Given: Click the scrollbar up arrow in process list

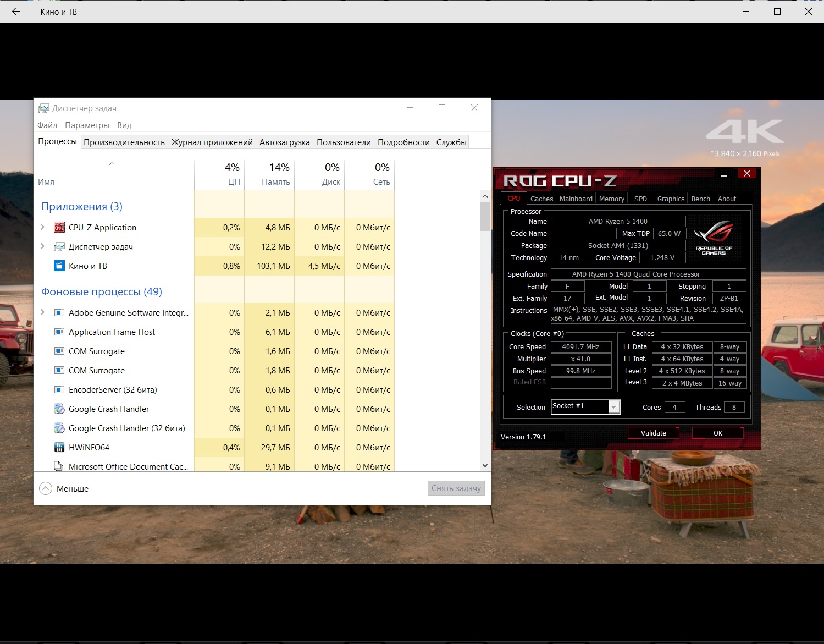Looking at the screenshot, I should click(x=485, y=196).
